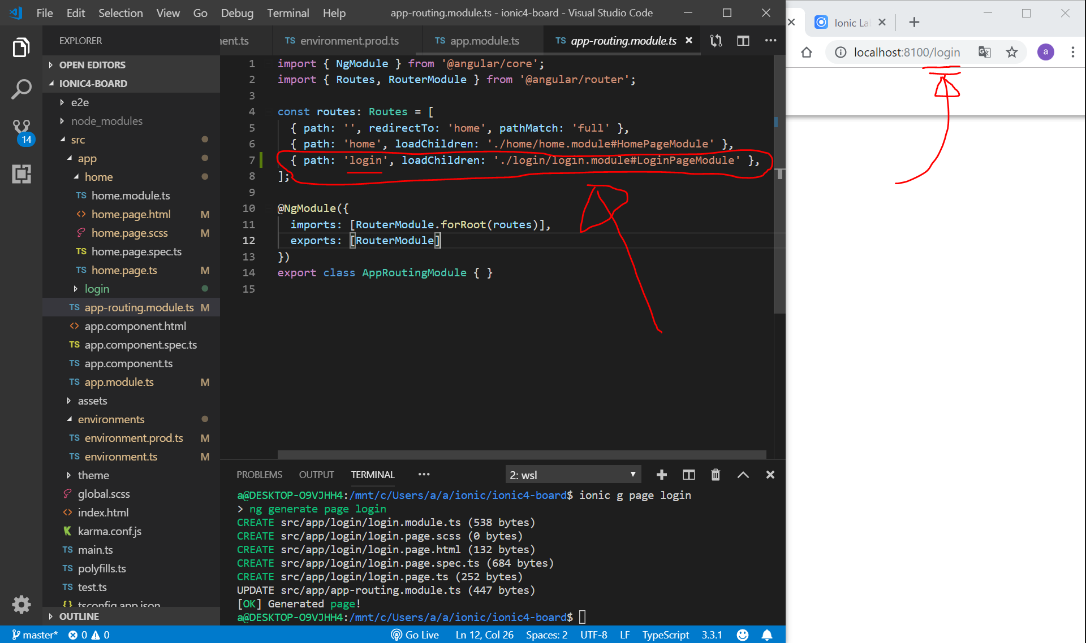Screen dimensions: 1086x643
Task: Open the Manage gear icon
Action: pyautogui.click(x=21, y=605)
